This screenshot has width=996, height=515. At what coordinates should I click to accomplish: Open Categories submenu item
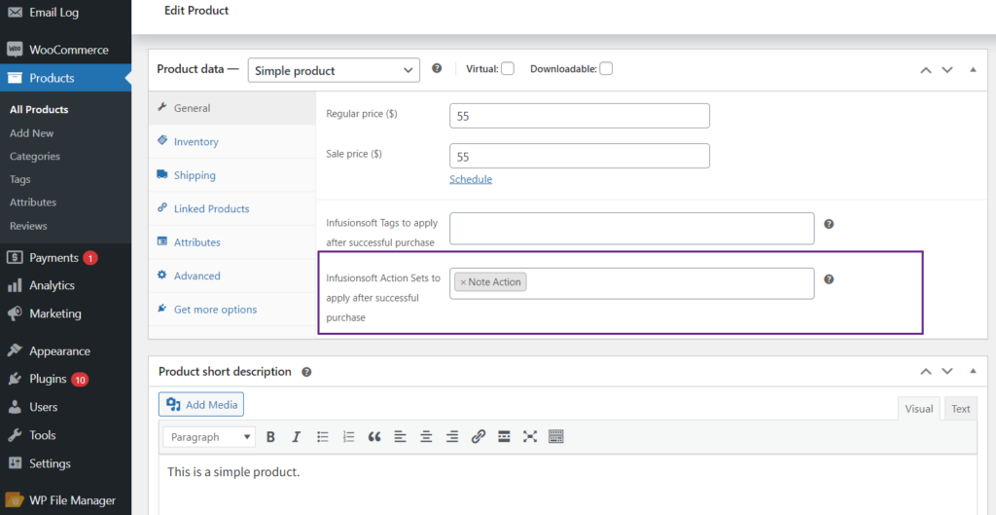(x=35, y=156)
